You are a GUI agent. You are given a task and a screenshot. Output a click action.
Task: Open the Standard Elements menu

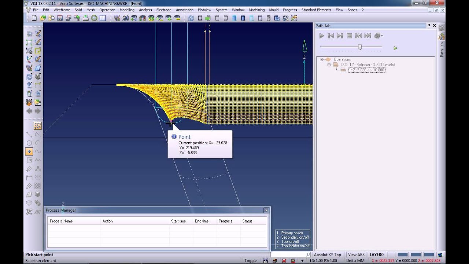click(316, 10)
